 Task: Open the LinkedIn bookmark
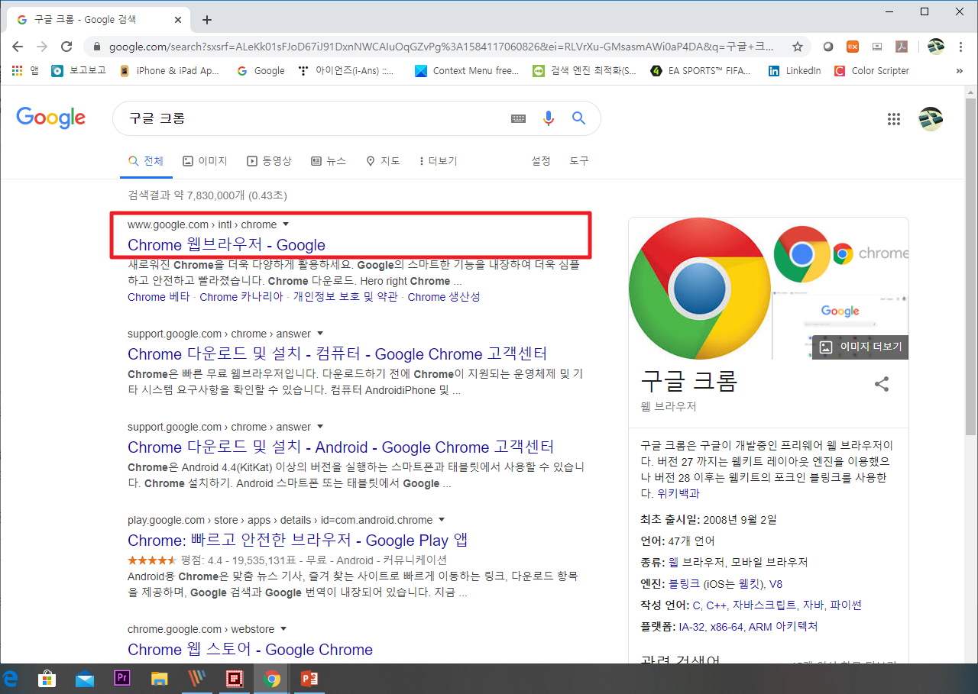795,70
